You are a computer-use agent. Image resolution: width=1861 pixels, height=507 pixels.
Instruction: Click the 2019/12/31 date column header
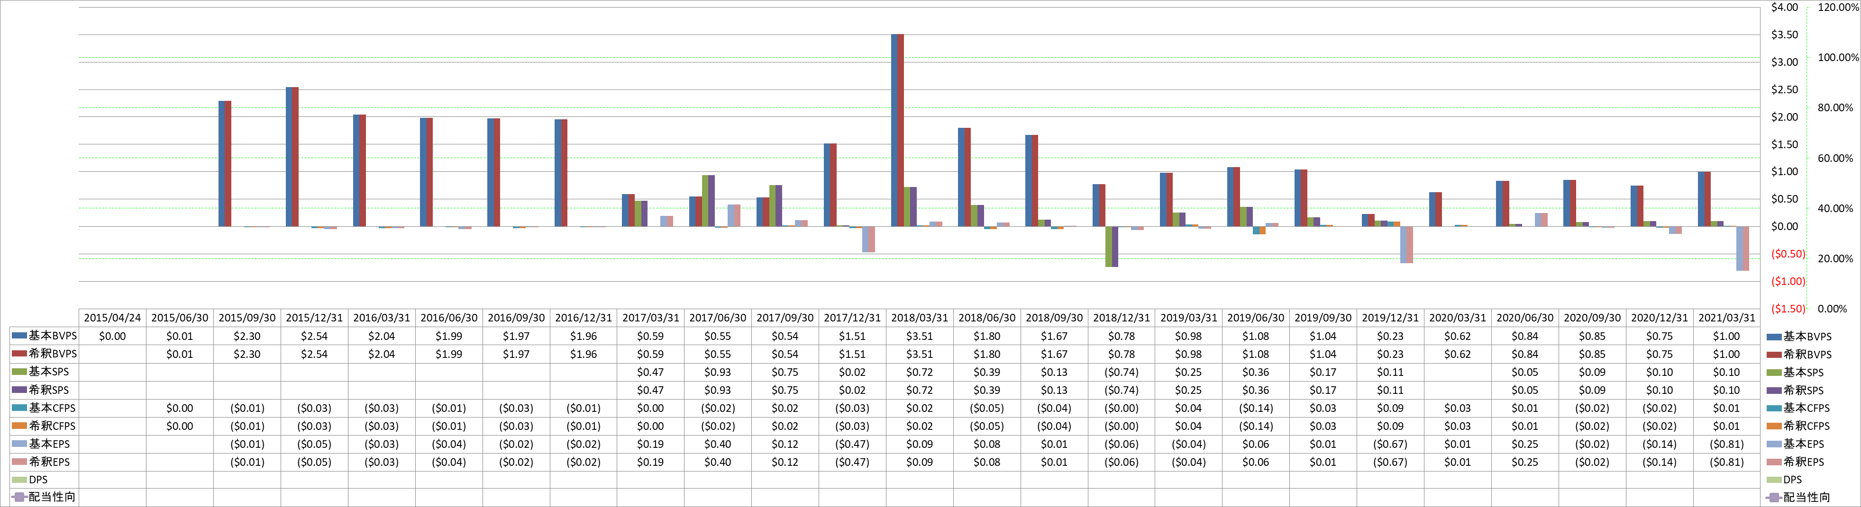[x=1390, y=317]
